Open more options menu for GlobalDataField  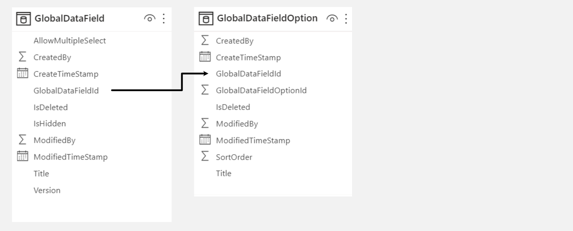tap(164, 19)
